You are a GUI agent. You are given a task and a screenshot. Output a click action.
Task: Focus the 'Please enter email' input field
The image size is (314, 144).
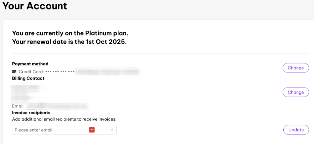point(50,130)
